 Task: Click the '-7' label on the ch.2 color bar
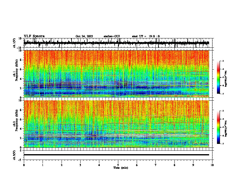[x=223, y=144]
